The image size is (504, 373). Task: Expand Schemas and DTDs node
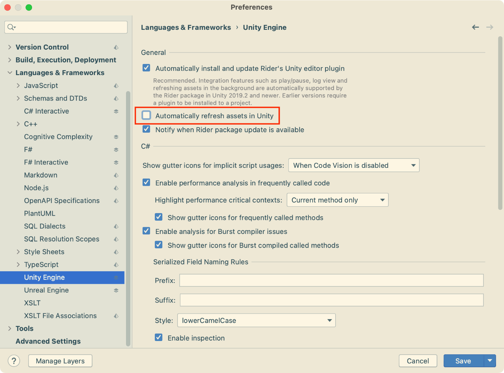(x=18, y=98)
